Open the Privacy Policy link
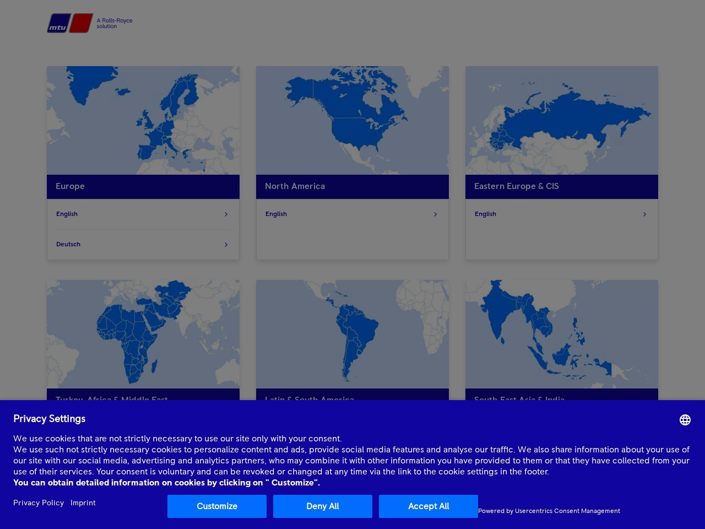This screenshot has height=529, width=705. pos(39,503)
